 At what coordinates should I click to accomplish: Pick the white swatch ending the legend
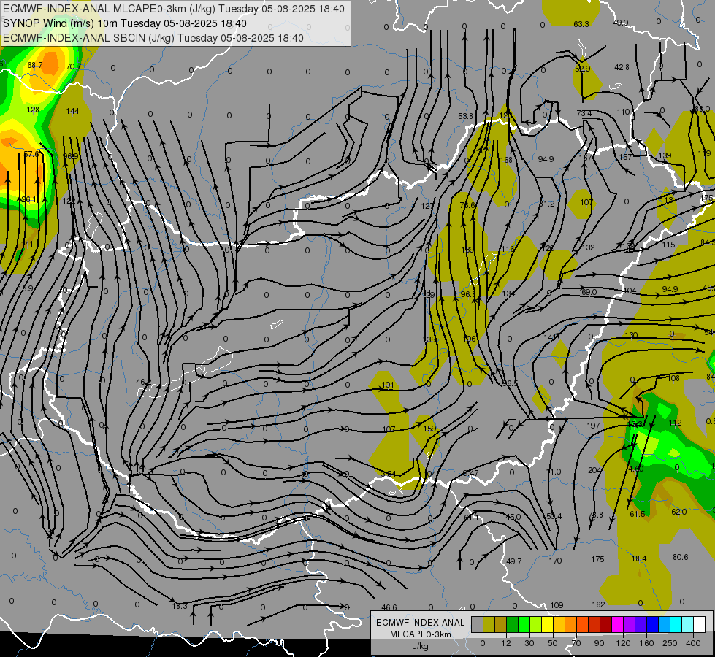pyautogui.click(x=699, y=624)
